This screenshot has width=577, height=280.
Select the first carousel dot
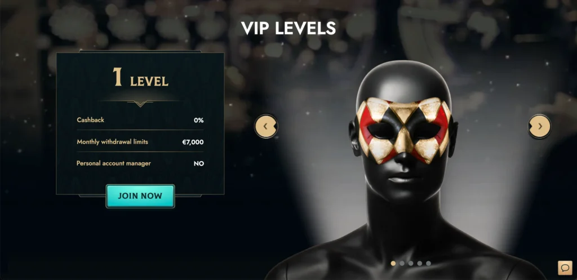tap(393, 264)
